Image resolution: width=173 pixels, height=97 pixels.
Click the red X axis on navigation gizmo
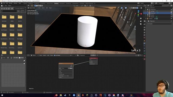point(141,14)
